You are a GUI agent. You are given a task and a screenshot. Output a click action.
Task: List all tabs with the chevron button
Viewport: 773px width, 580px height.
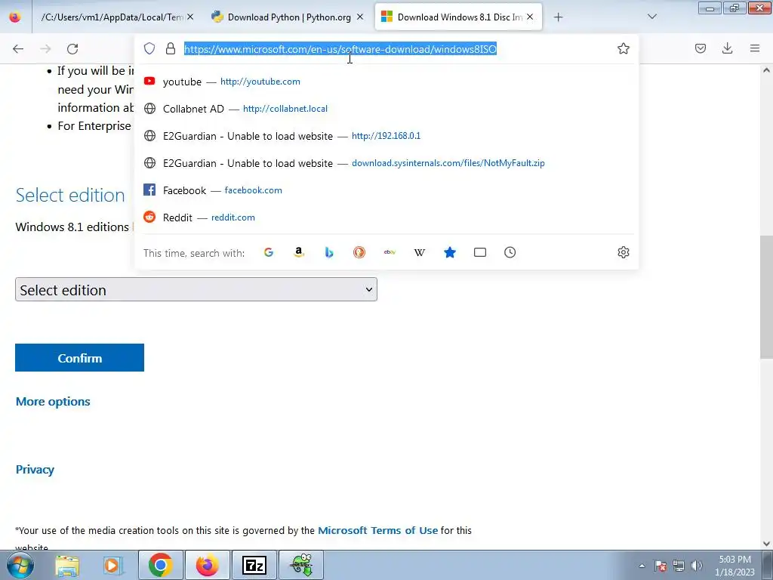click(x=651, y=17)
